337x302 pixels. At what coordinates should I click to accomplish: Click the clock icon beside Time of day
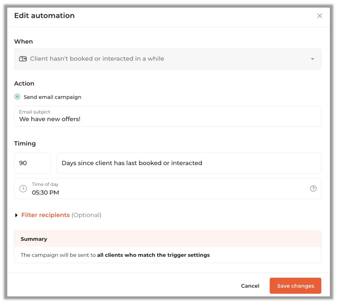[23, 189]
